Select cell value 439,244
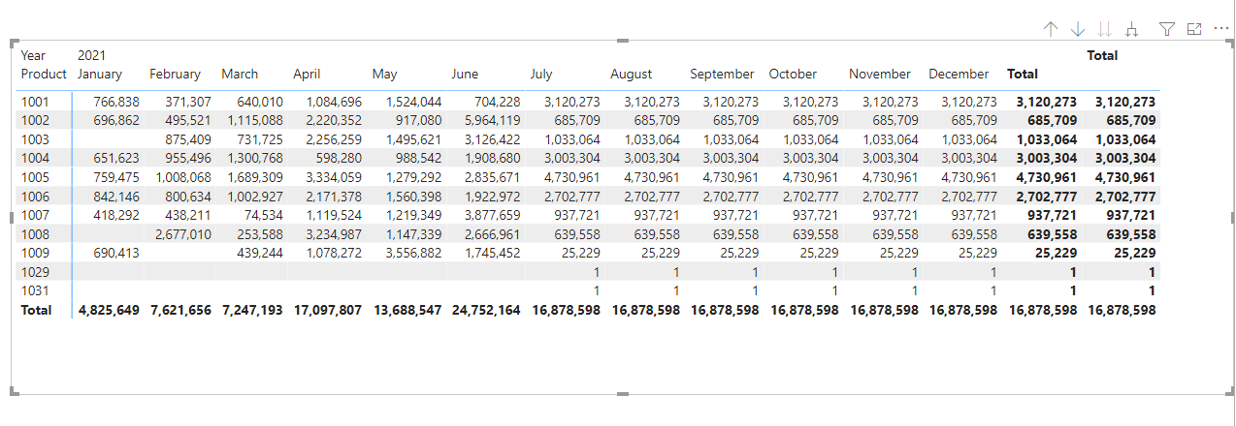Screen dimensions: 1236x426 [260, 253]
